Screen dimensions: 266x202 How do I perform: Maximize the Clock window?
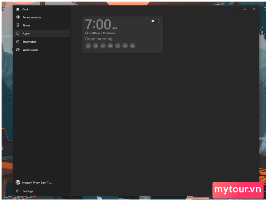[245, 9]
